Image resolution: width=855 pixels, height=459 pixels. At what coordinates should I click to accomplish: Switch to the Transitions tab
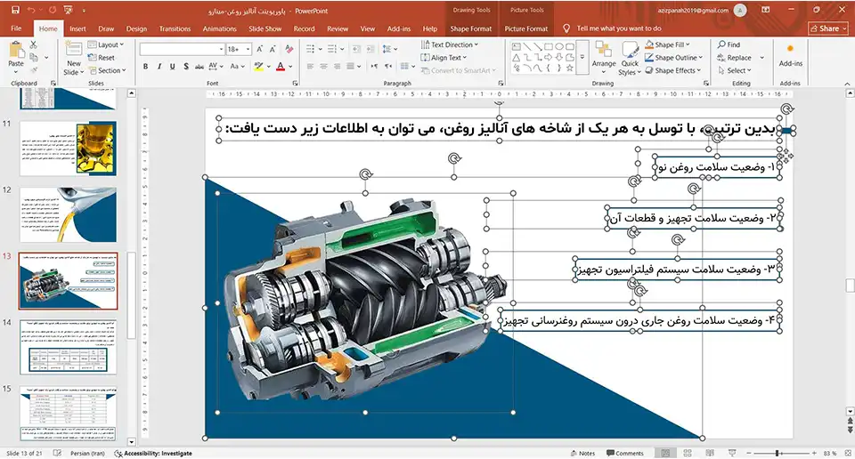175,28
